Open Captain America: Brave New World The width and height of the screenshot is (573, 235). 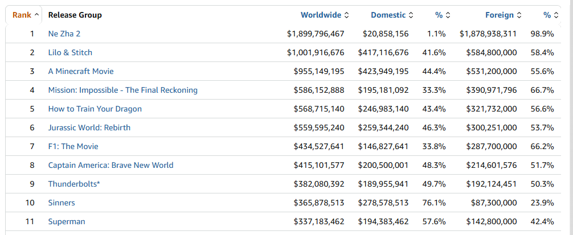pos(110,165)
